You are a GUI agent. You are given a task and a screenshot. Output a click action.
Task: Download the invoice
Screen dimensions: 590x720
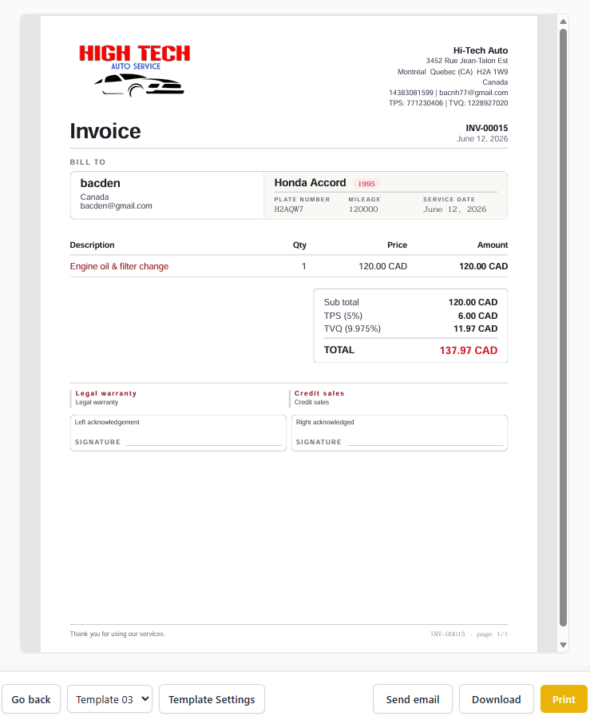pos(496,699)
